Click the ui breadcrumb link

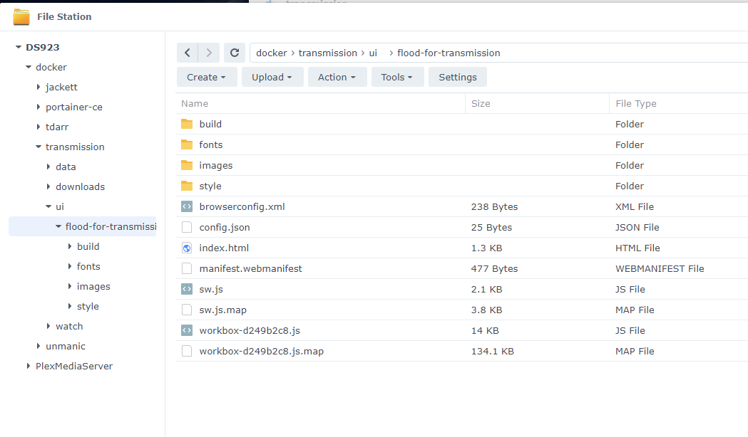pyautogui.click(x=374, y=53)
